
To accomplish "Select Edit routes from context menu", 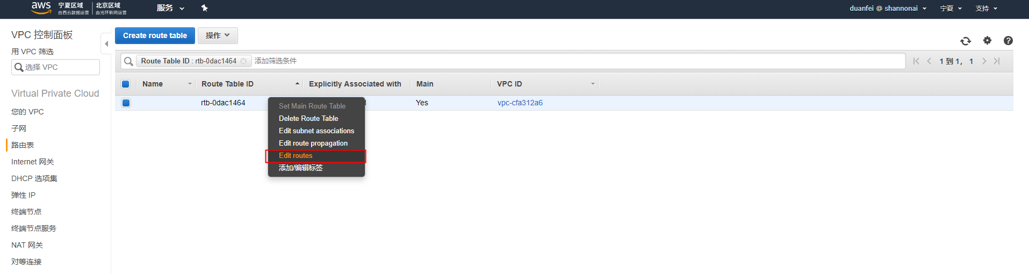I will [296, 156].
